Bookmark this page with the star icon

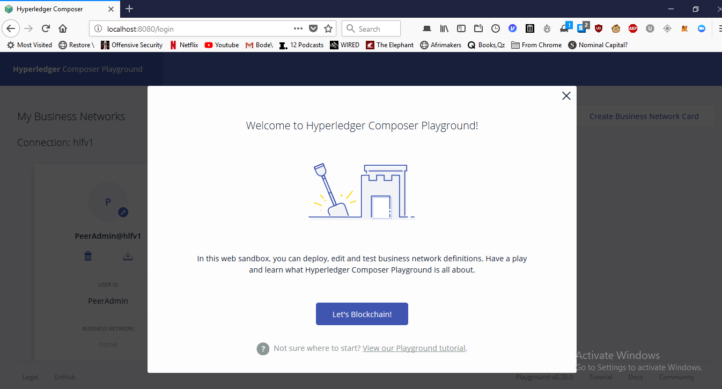click(328, 28)
